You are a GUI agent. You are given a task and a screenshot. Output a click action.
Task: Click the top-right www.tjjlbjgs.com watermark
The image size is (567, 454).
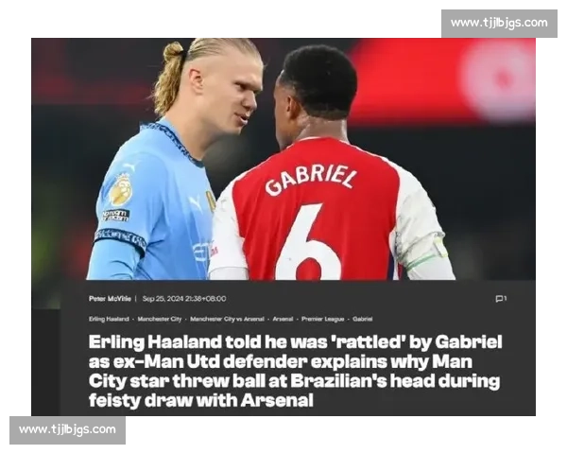click(499, 23)
